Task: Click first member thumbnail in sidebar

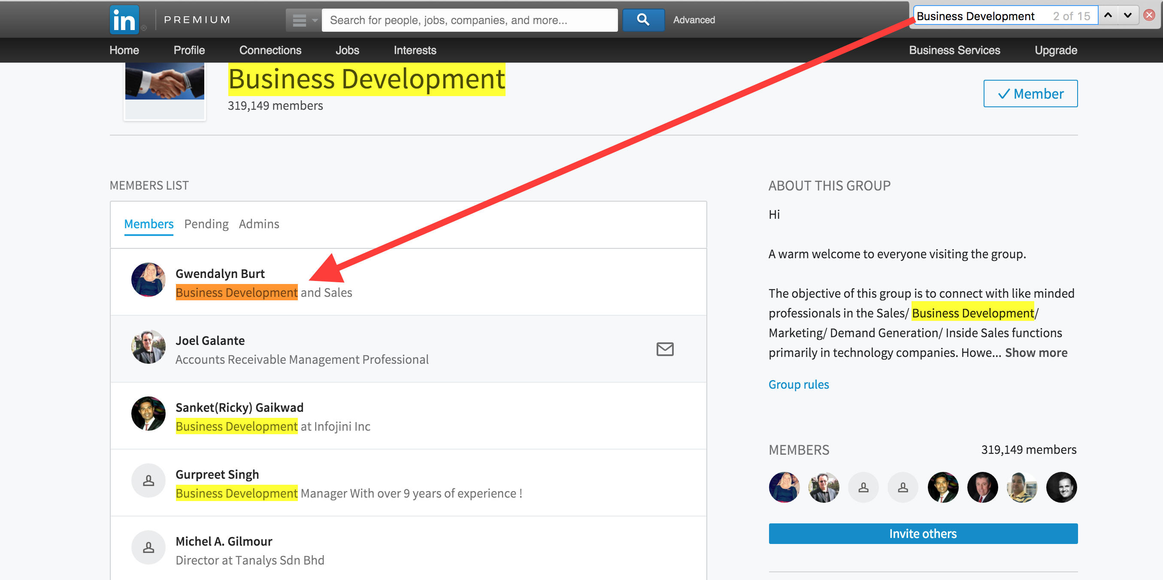Action: tap(784, 487)
